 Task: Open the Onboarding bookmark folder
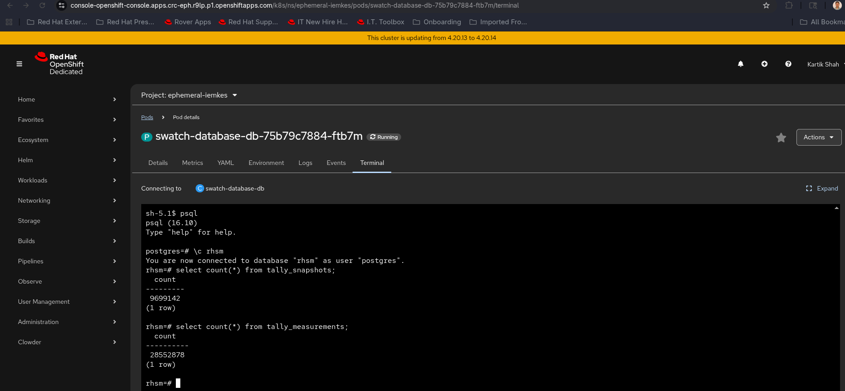[x=437, y=22]
